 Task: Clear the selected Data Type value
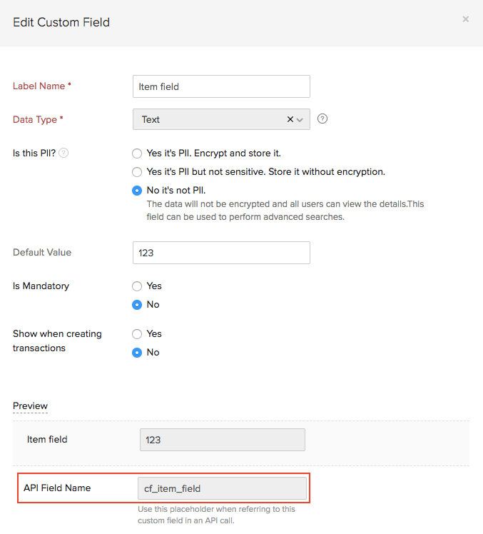coord(290,119)
